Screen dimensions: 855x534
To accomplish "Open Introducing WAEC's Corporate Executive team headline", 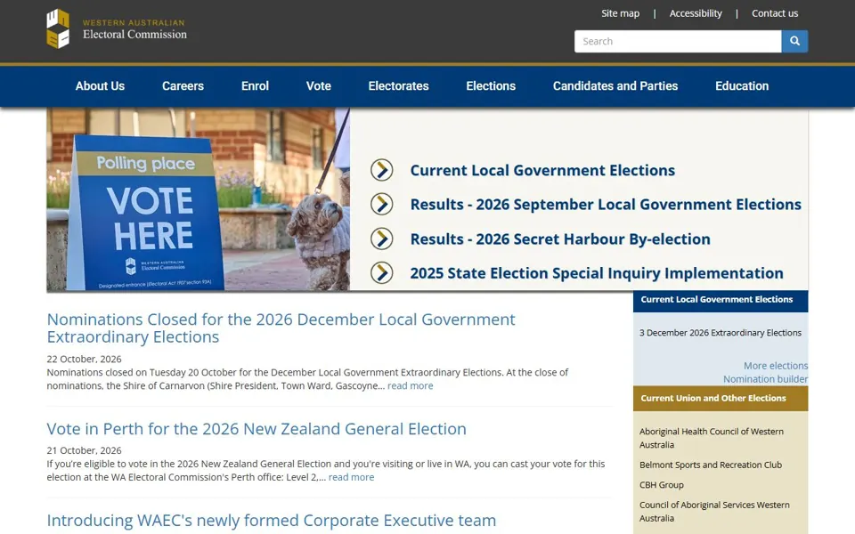I will point(272,521).
